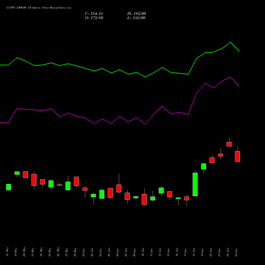Click the 19 Jun date label

202,252
